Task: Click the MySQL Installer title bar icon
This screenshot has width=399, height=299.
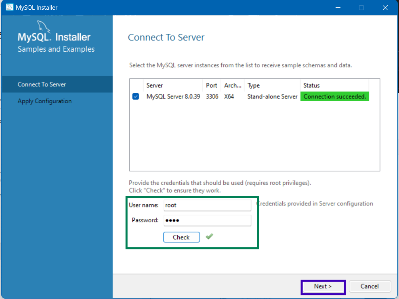Action: click(9, 7)
